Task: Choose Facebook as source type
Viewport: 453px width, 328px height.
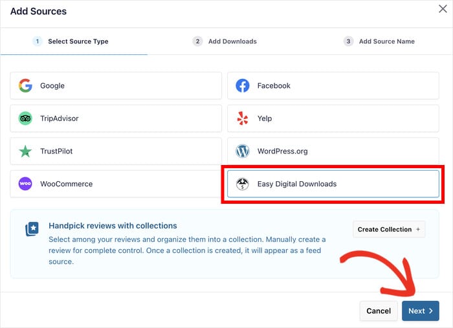Action: coord(333,86)
